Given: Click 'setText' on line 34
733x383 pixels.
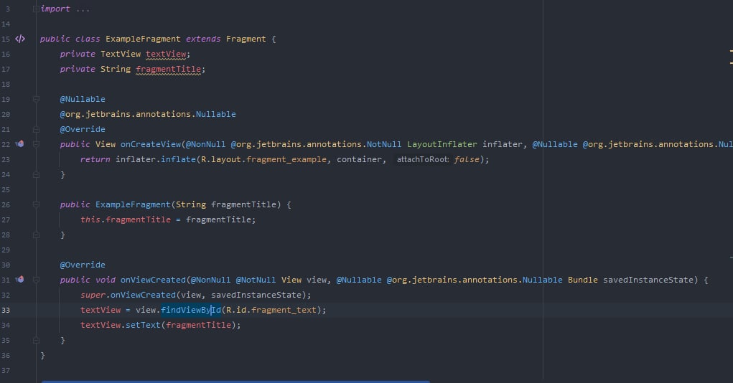Looking at the screenshot, I should click(x=143, y=325).
